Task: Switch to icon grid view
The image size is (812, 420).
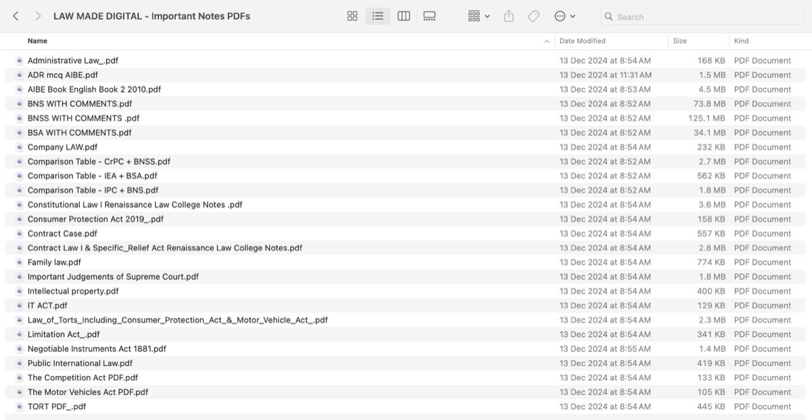Action: click(352, 16)
